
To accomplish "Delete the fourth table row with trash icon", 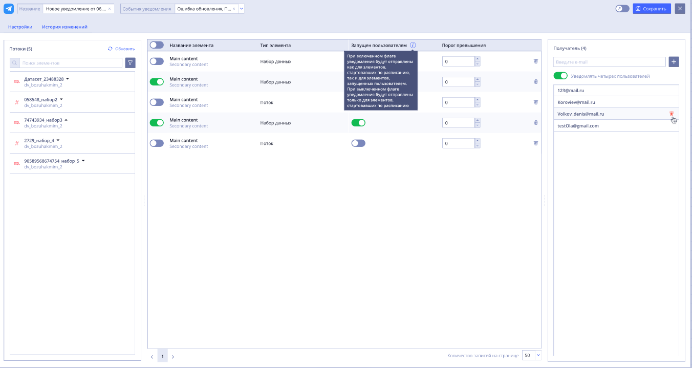I will tap(536, 122).
